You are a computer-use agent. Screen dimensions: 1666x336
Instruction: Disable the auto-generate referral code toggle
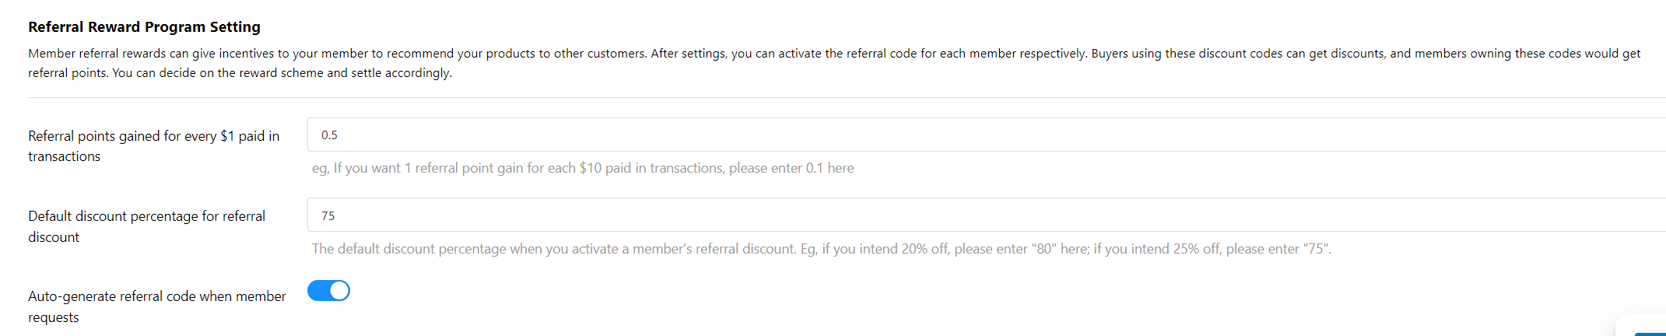[x=328, y=291]
